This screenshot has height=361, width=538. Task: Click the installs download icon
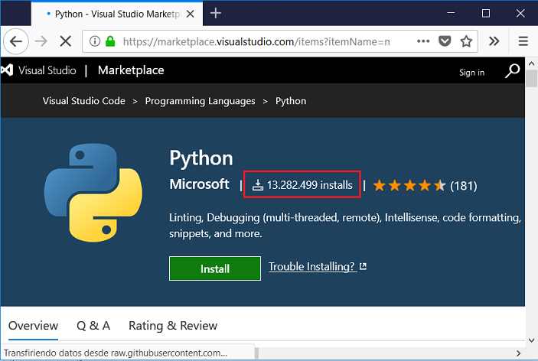258,185
